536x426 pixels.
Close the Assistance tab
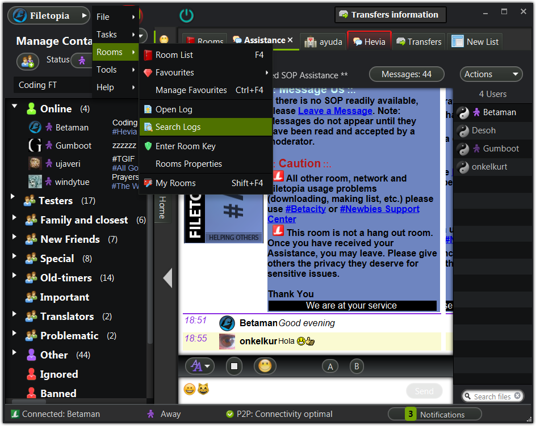290,40
